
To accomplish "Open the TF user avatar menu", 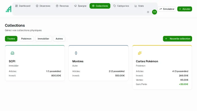I will coord(155,12).
